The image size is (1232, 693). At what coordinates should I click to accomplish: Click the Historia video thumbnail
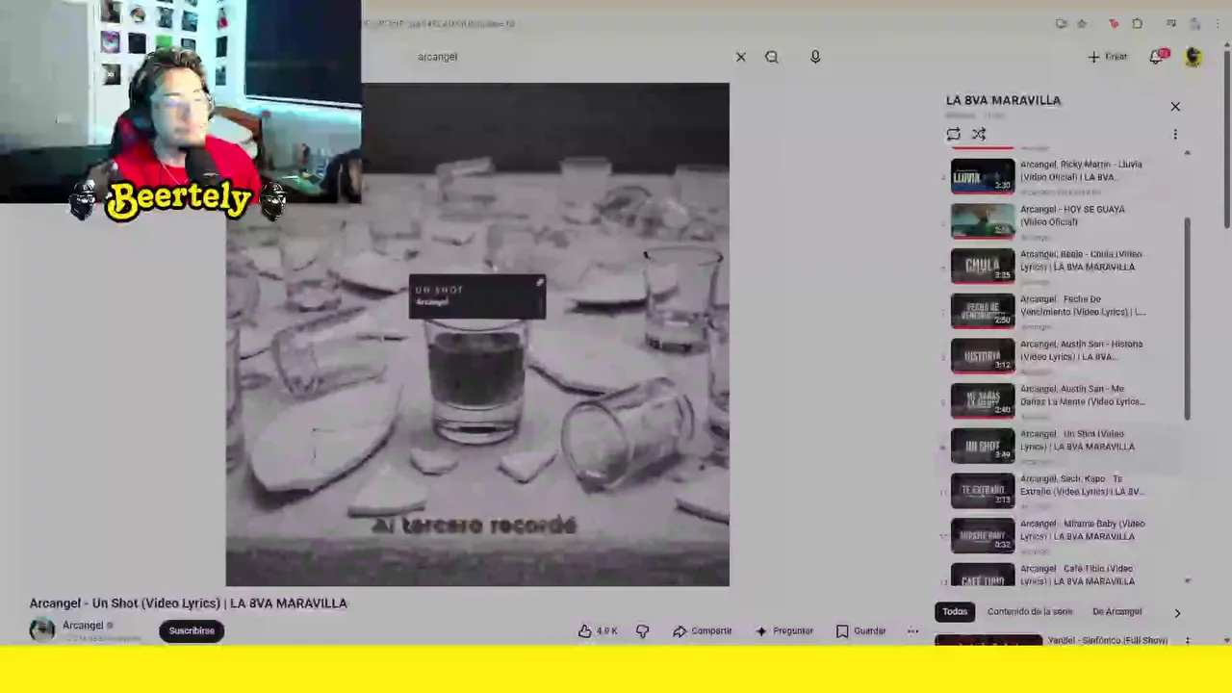click(x=983, y=356)
